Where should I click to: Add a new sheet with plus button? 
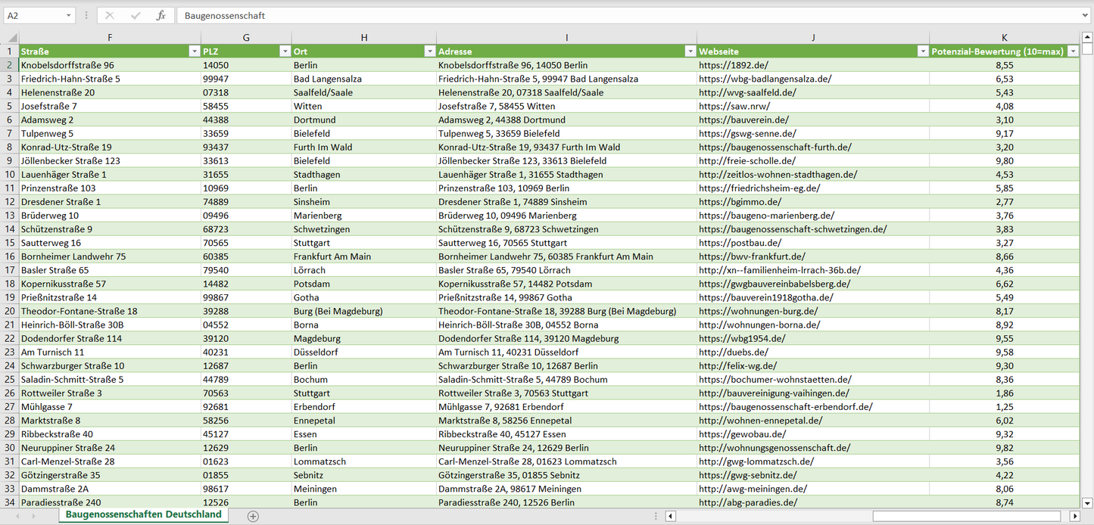pyautogui.click(x=253, y=516)
